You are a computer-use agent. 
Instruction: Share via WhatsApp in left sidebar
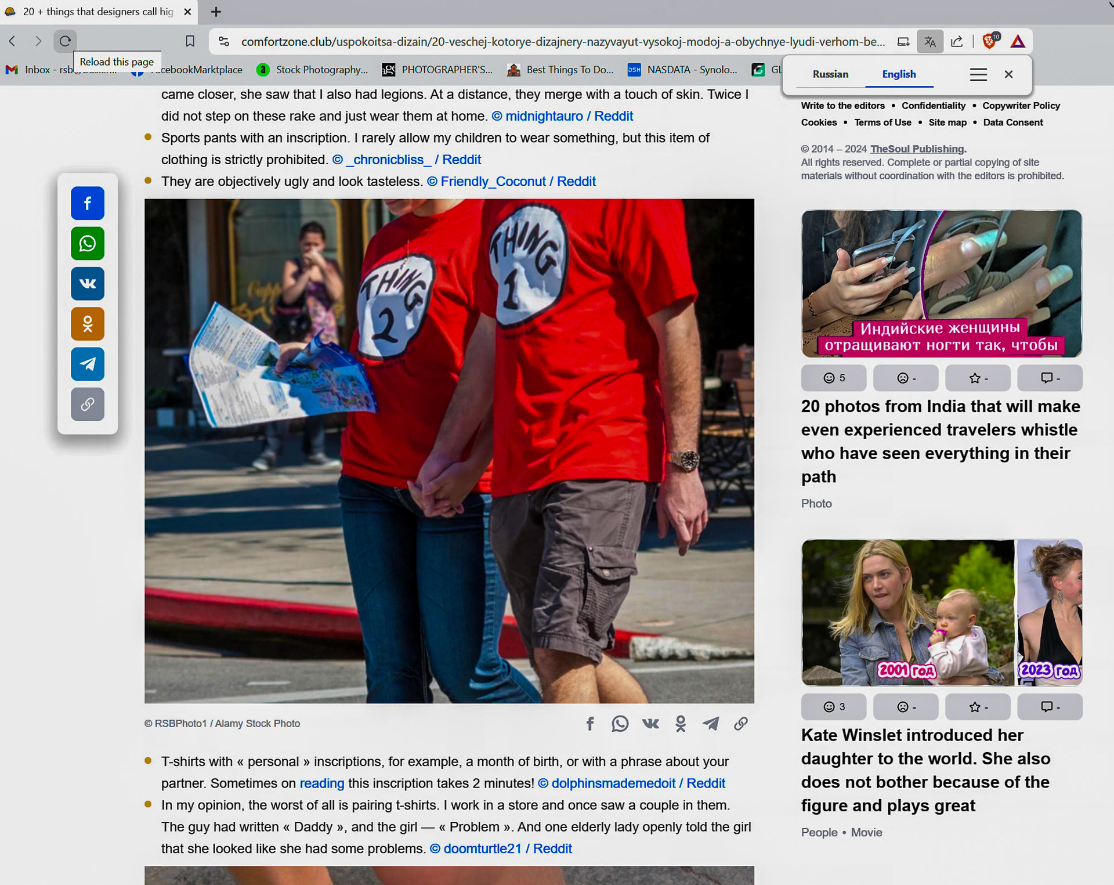88,243
